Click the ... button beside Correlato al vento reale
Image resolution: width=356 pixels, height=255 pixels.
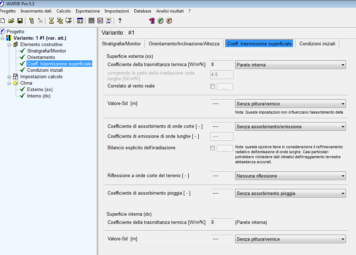click(x=226, y=86)
